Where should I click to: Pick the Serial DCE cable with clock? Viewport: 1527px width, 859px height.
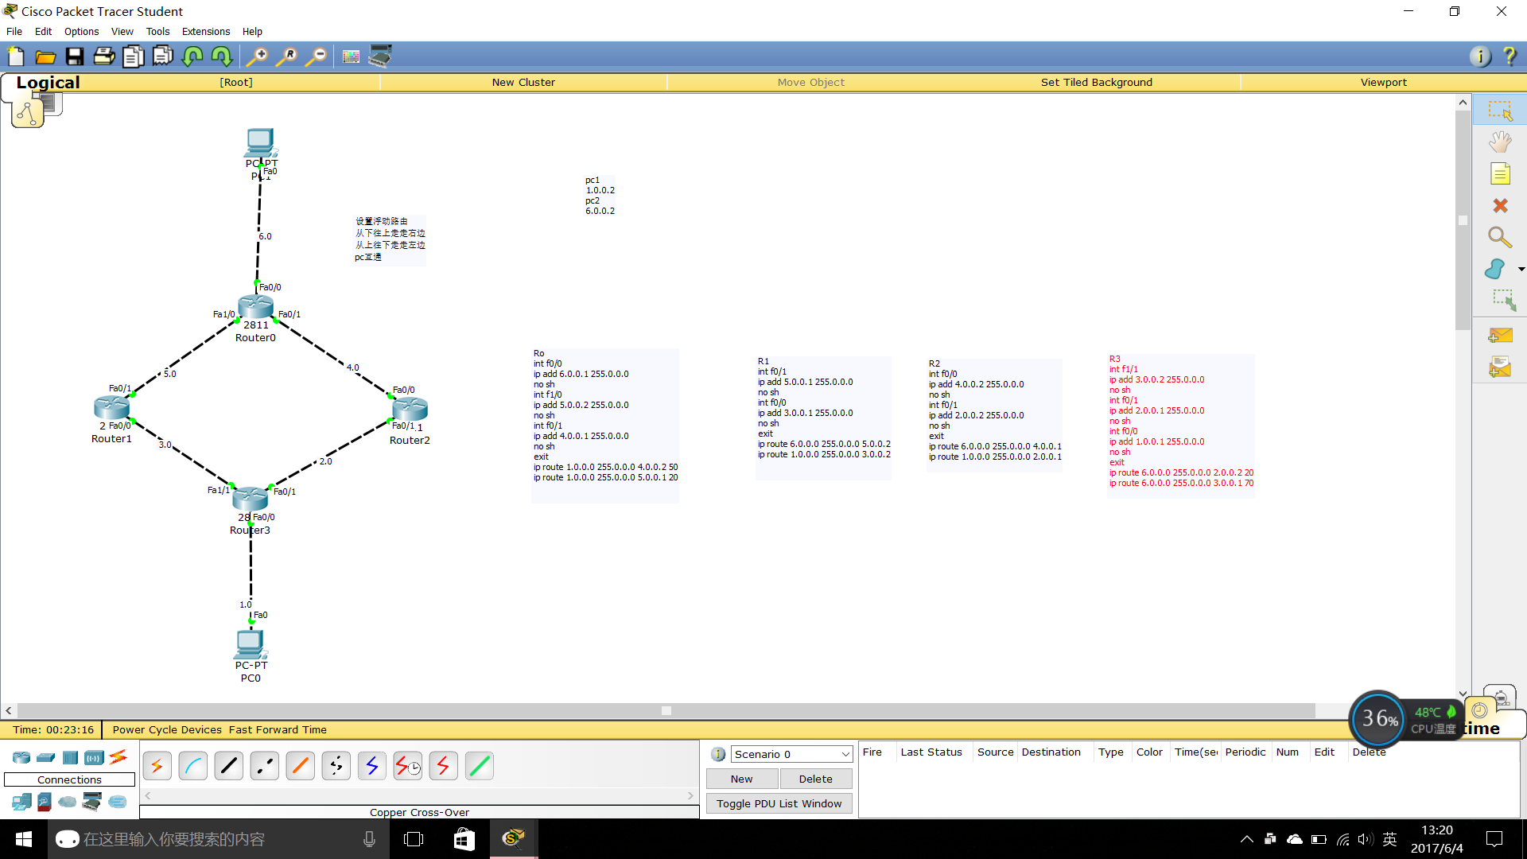408,766
